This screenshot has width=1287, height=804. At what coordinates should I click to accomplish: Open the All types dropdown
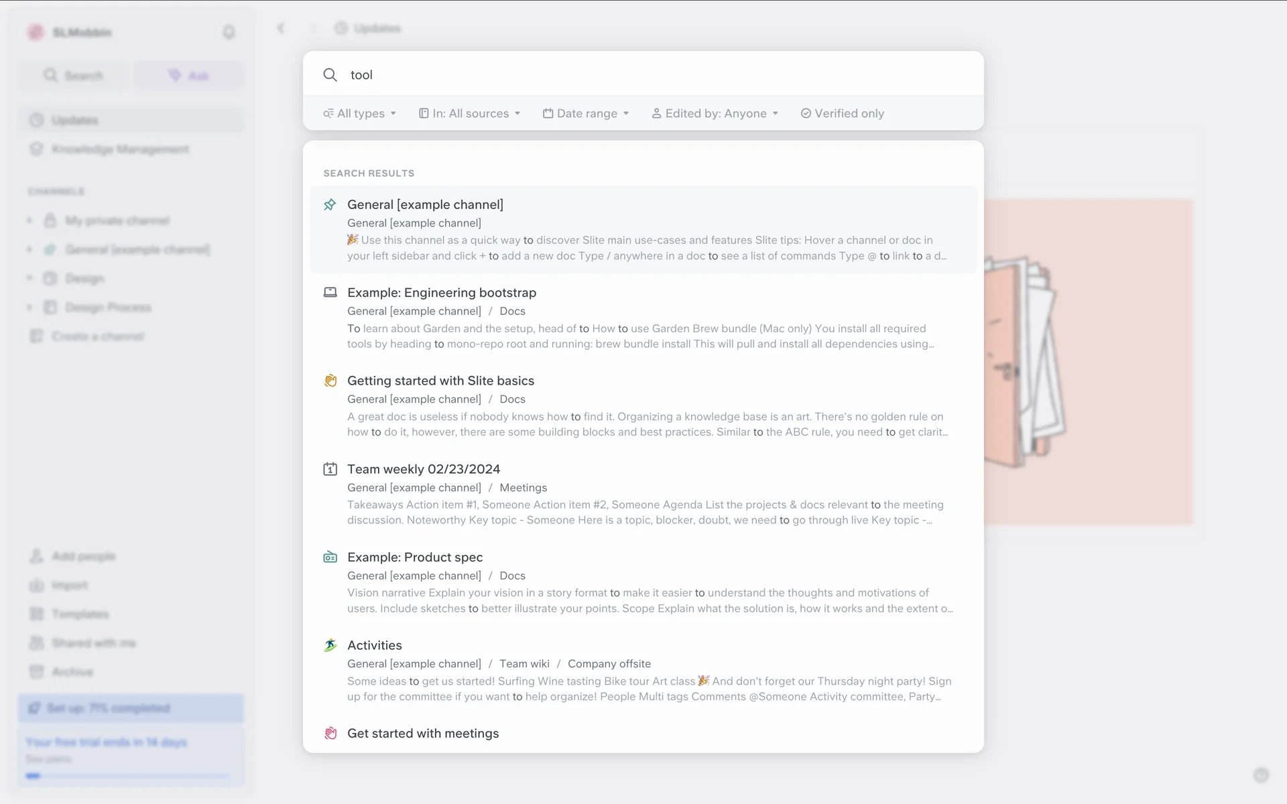click(x=360, y=113)
